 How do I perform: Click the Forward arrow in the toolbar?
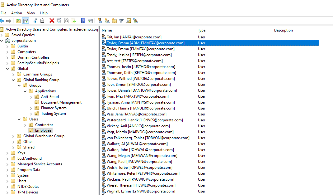point(9,21)
